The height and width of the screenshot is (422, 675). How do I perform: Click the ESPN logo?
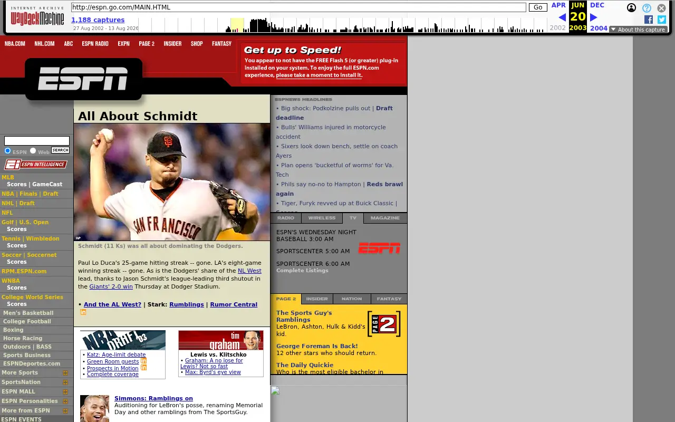(83, 79)
